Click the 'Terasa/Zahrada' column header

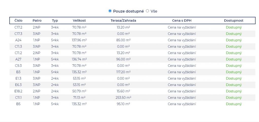(x=123, y=21)
